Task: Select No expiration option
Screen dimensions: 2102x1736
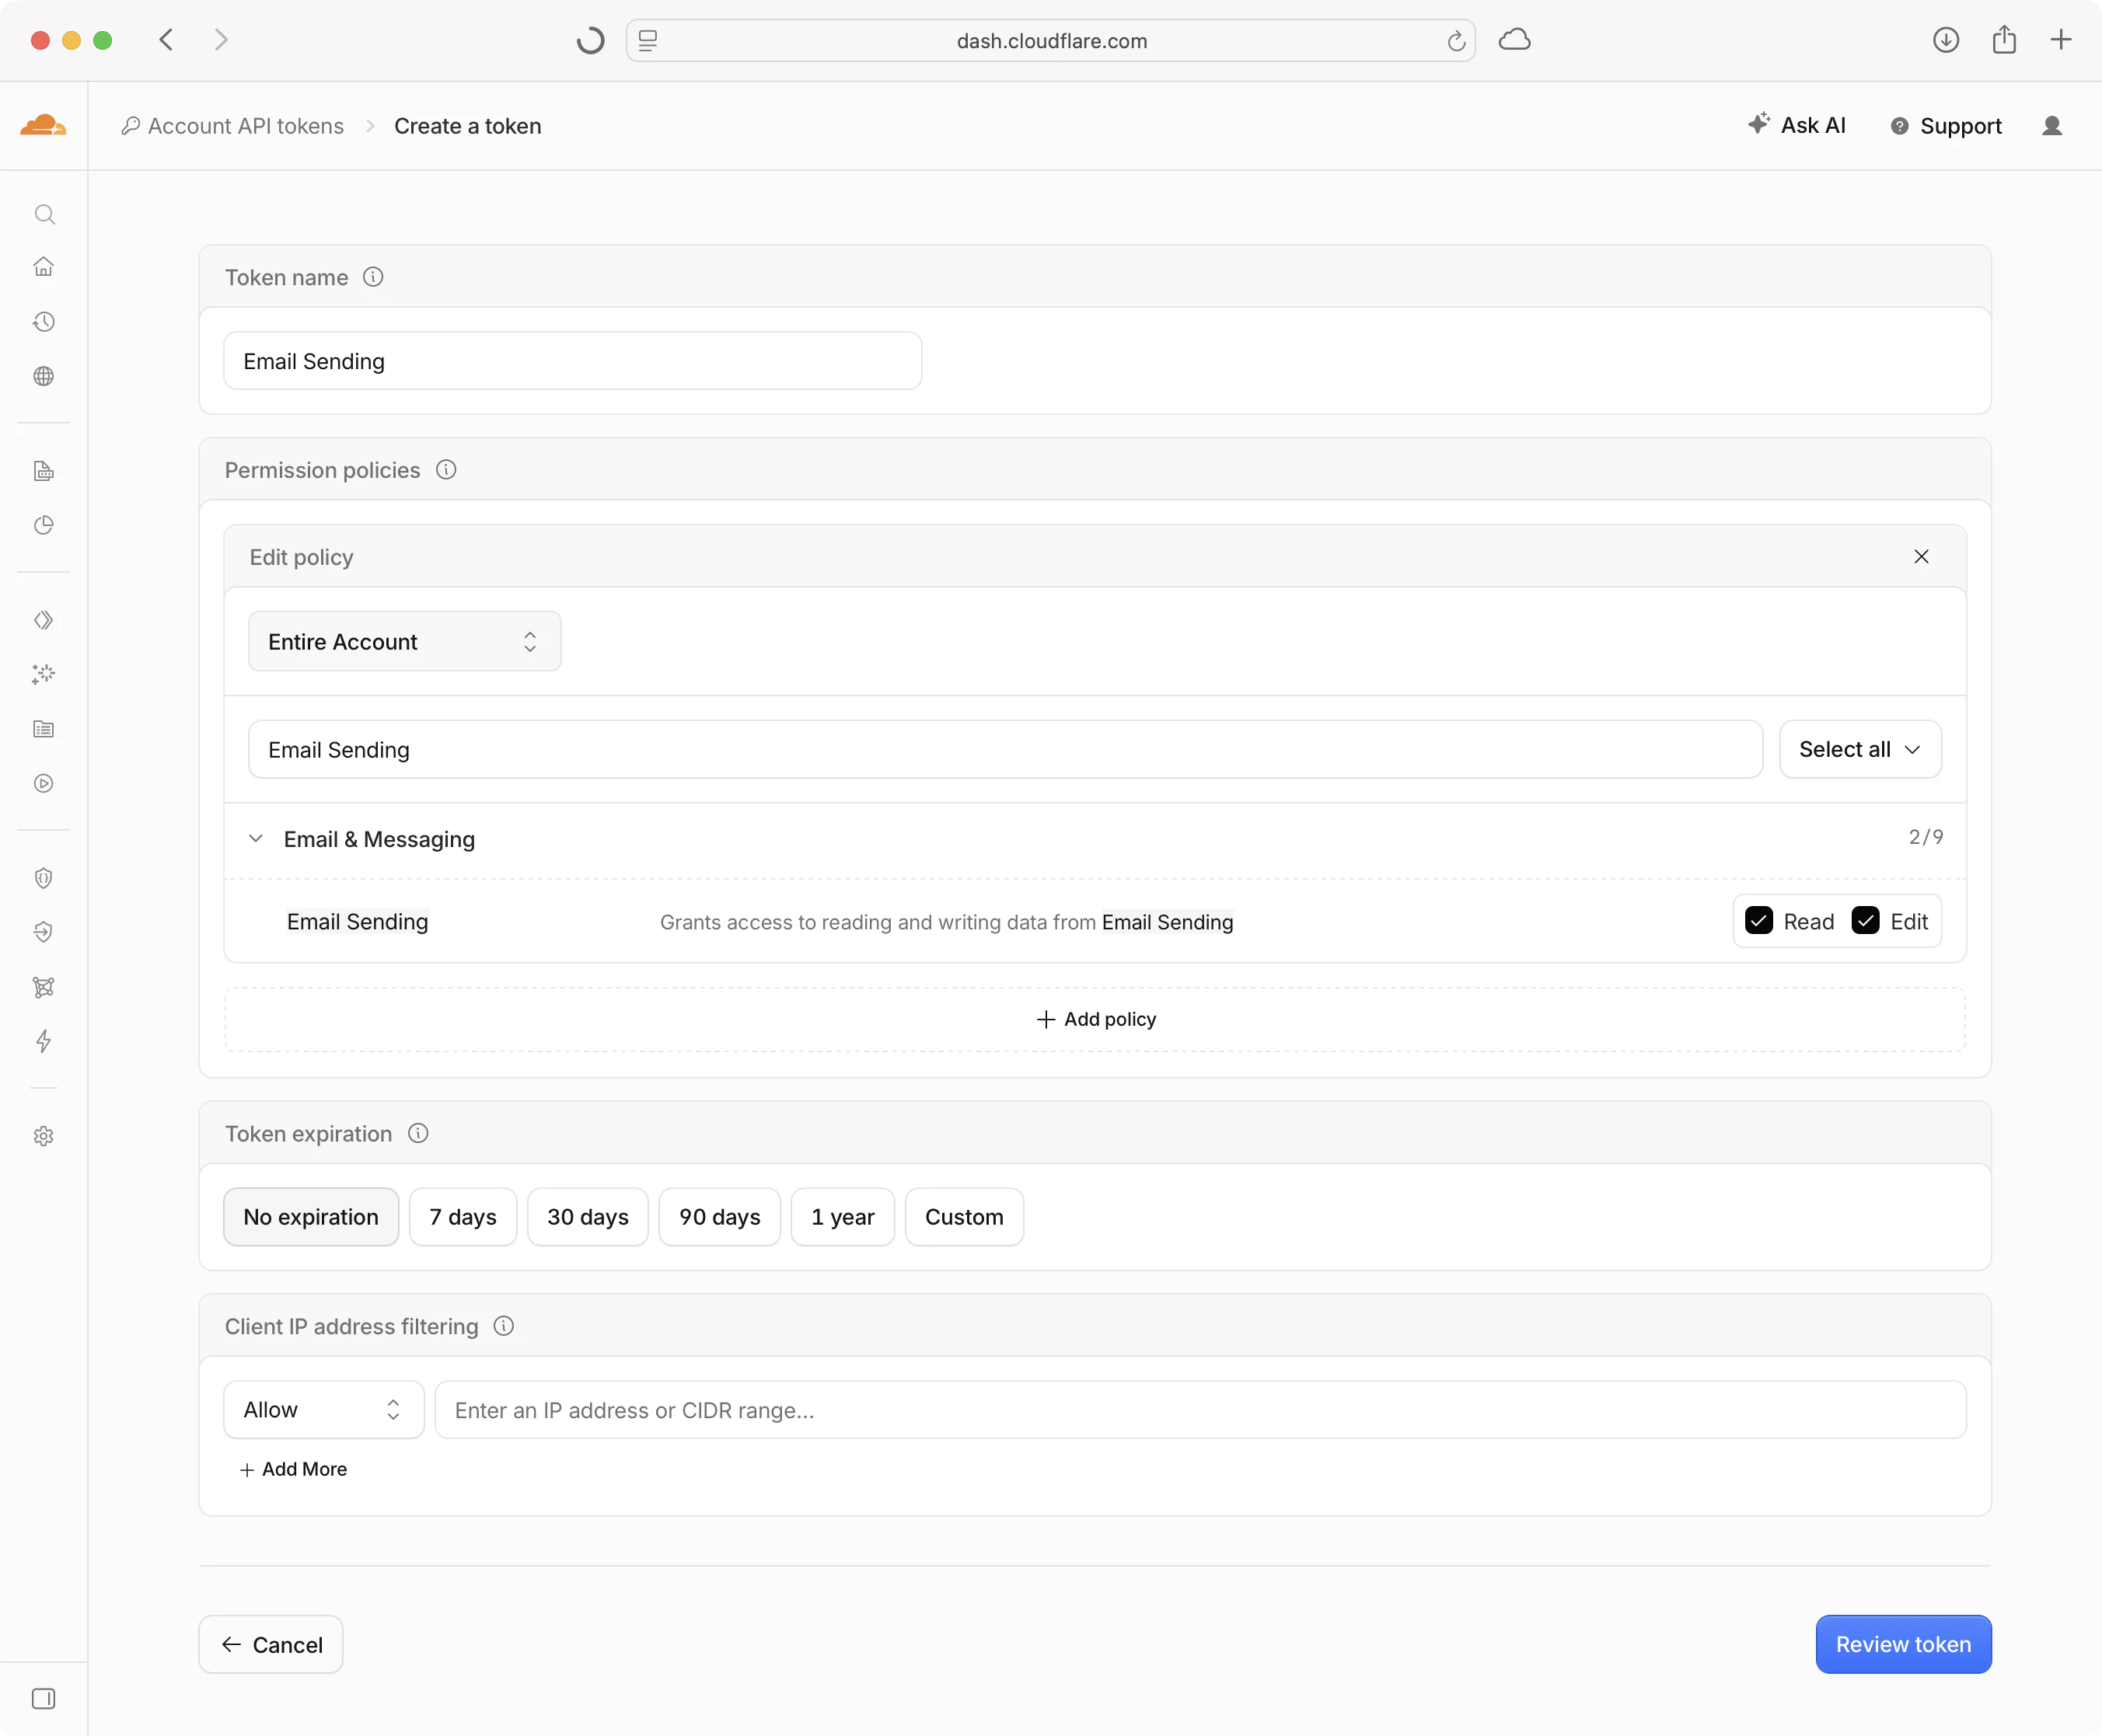Action: coord(311,1217)
